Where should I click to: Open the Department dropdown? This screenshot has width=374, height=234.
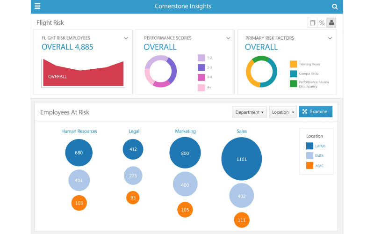(x=250, y=112)
